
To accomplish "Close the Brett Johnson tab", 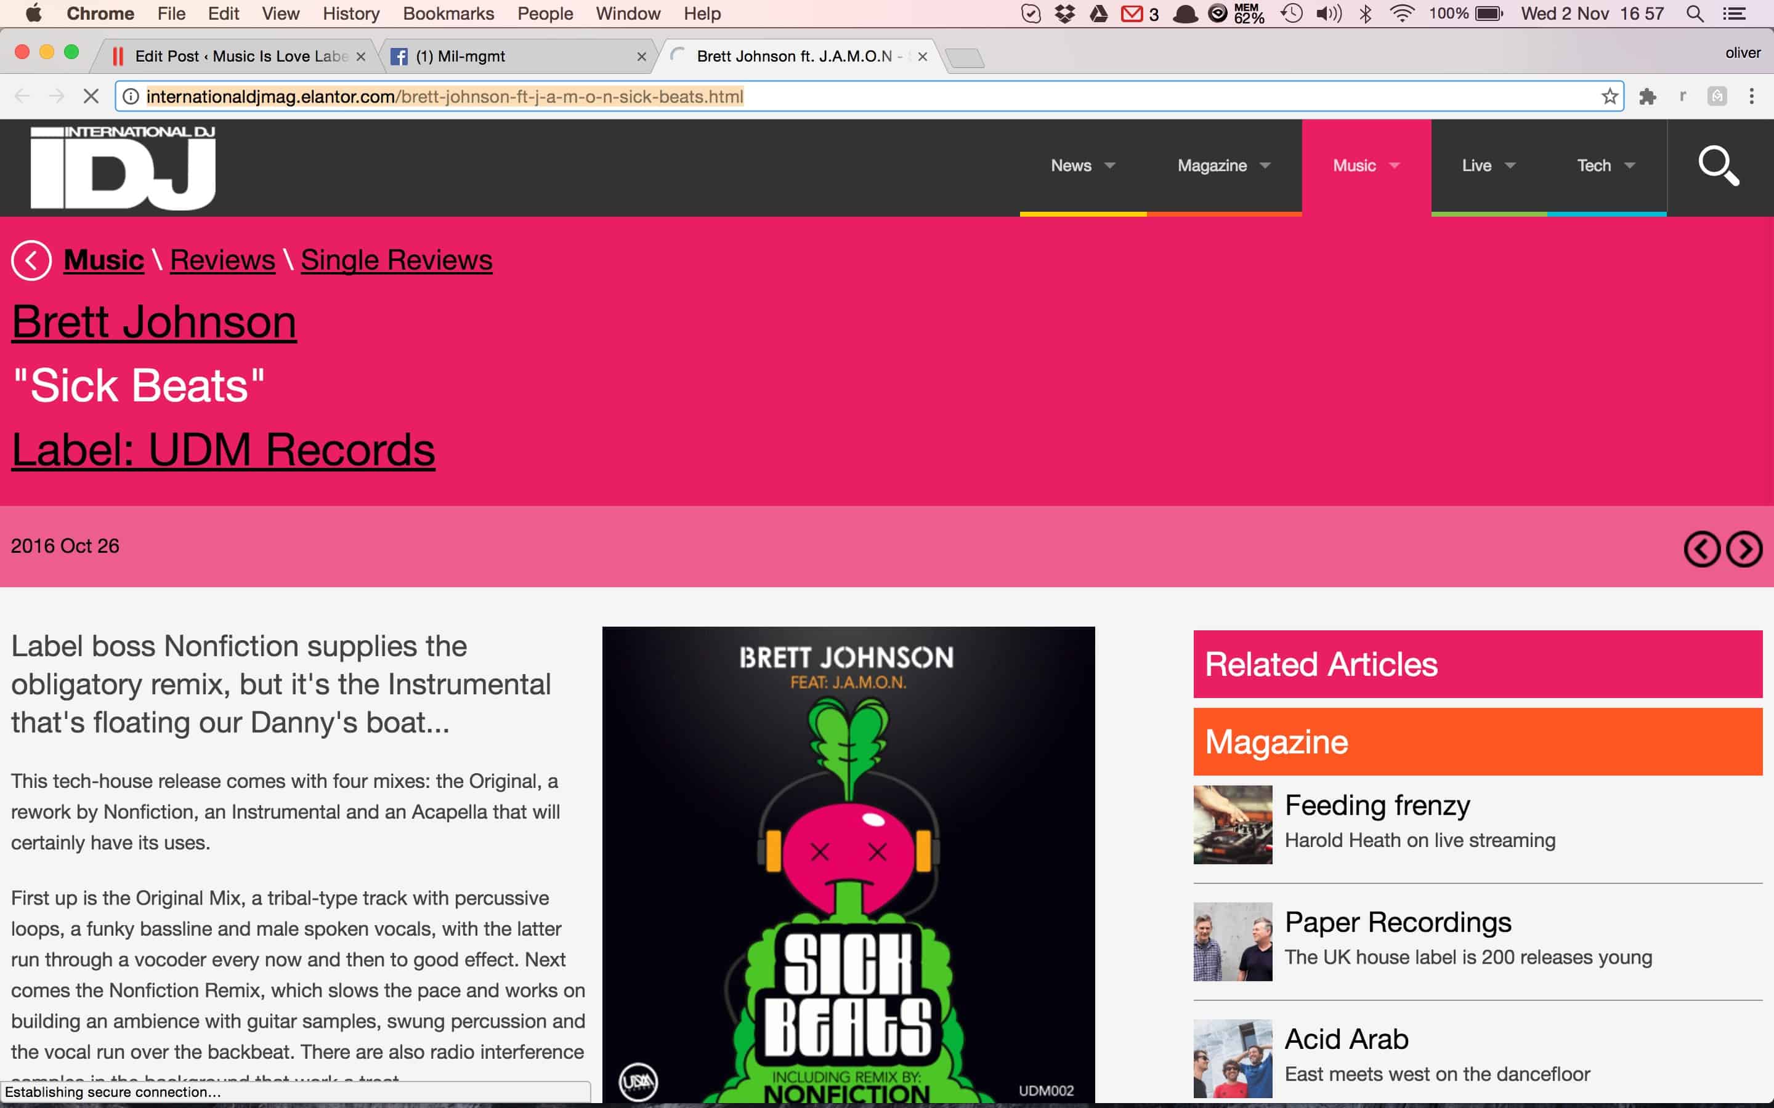I will point(922,57).
